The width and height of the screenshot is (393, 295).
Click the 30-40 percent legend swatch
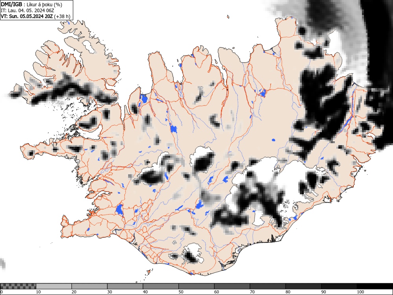(x=125, y=286)
